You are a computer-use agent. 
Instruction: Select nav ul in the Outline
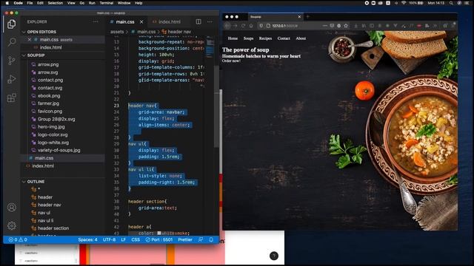pyautogui.click(x=44, y=213)
